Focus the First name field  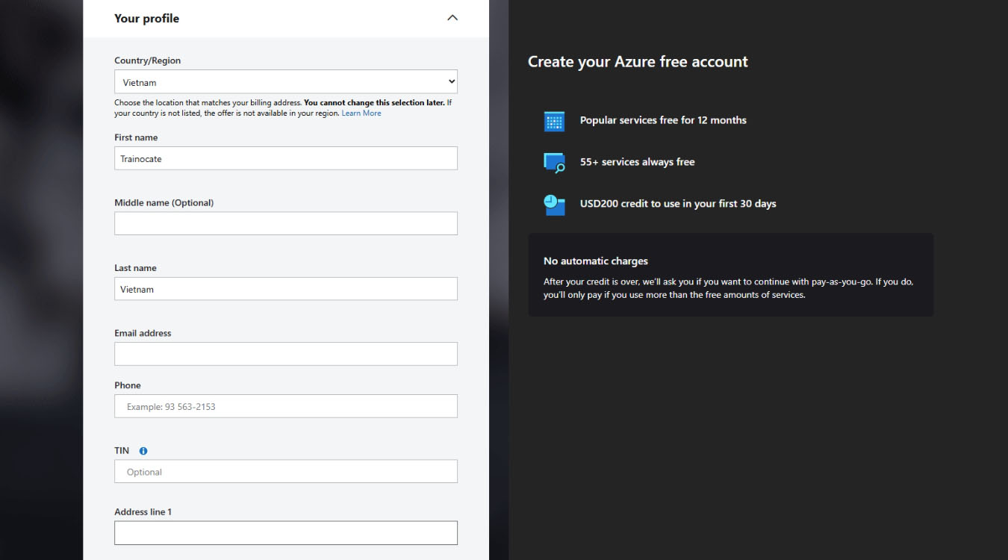coord(286,158)
